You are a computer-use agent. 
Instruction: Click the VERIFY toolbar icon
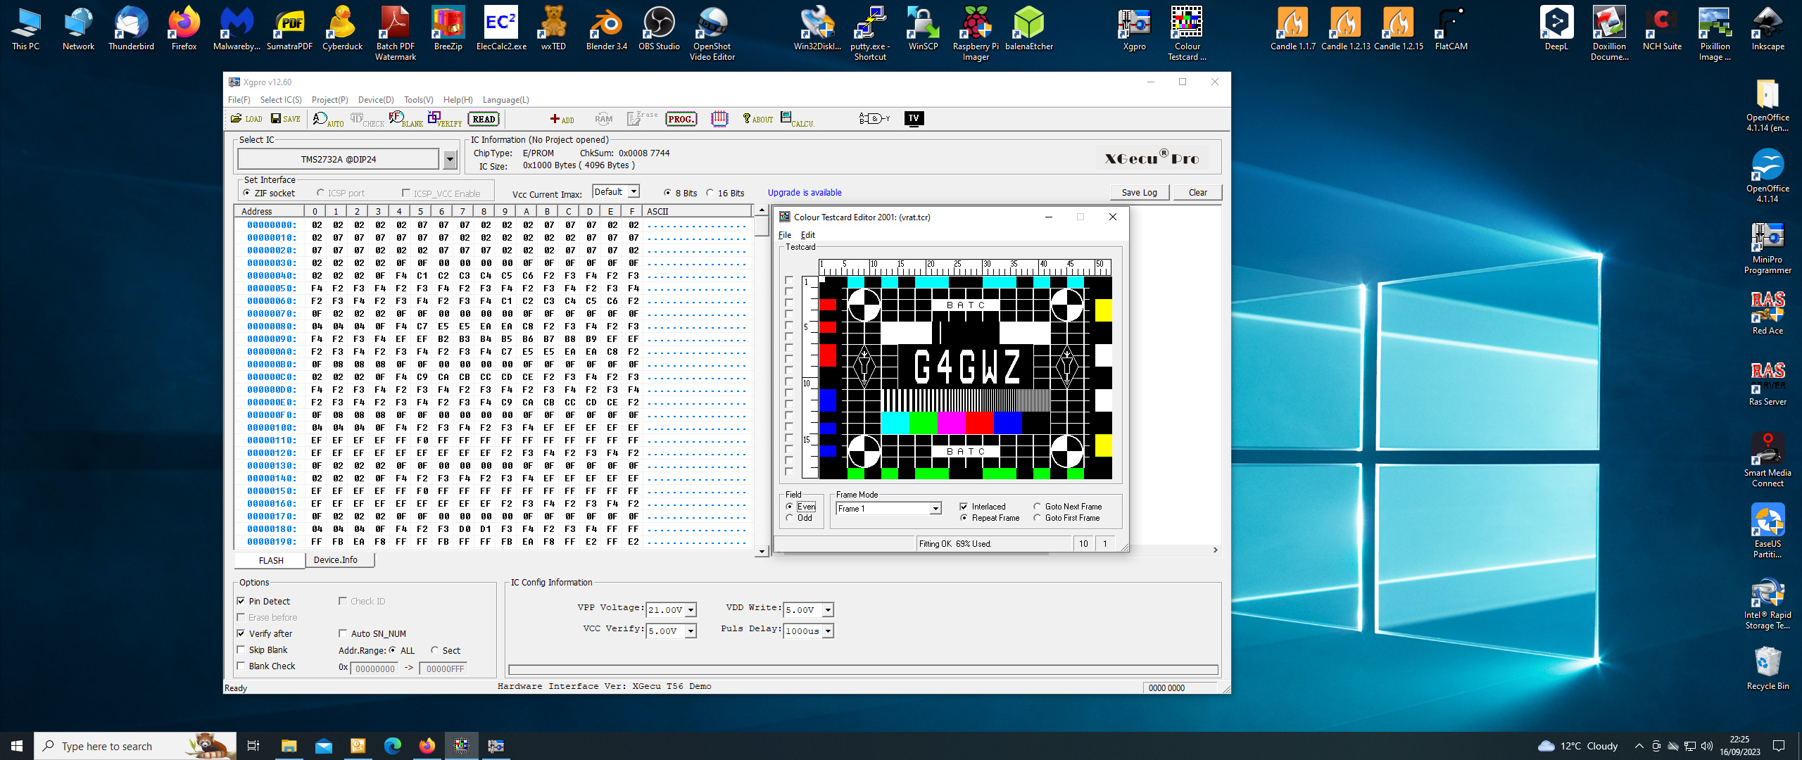[444, 119]
